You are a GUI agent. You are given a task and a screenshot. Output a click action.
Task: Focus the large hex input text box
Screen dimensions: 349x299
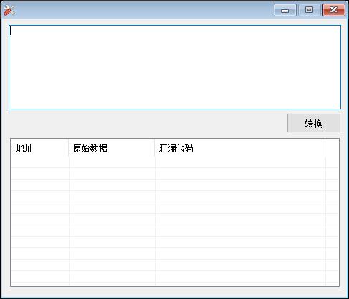pyautogui.click(x=175, y=67)
